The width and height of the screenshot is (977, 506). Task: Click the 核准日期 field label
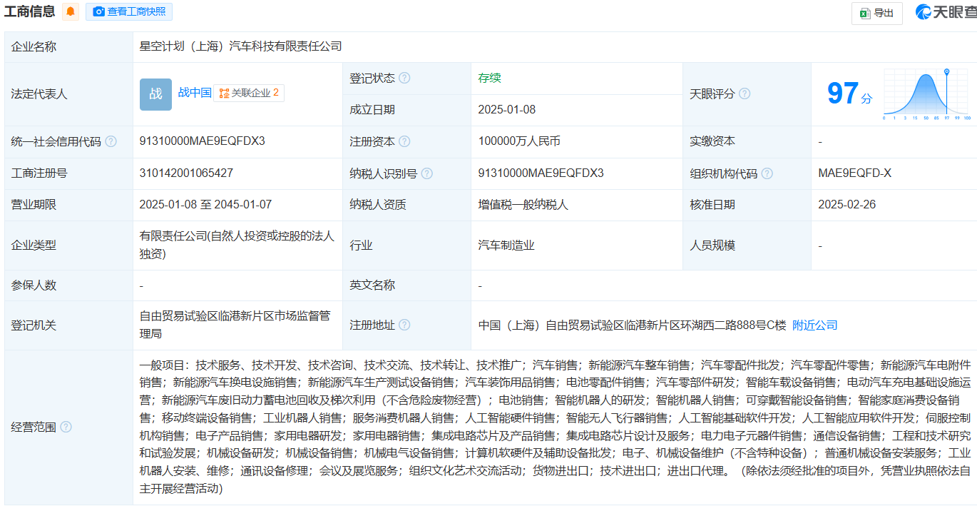[x=712, y=205]
